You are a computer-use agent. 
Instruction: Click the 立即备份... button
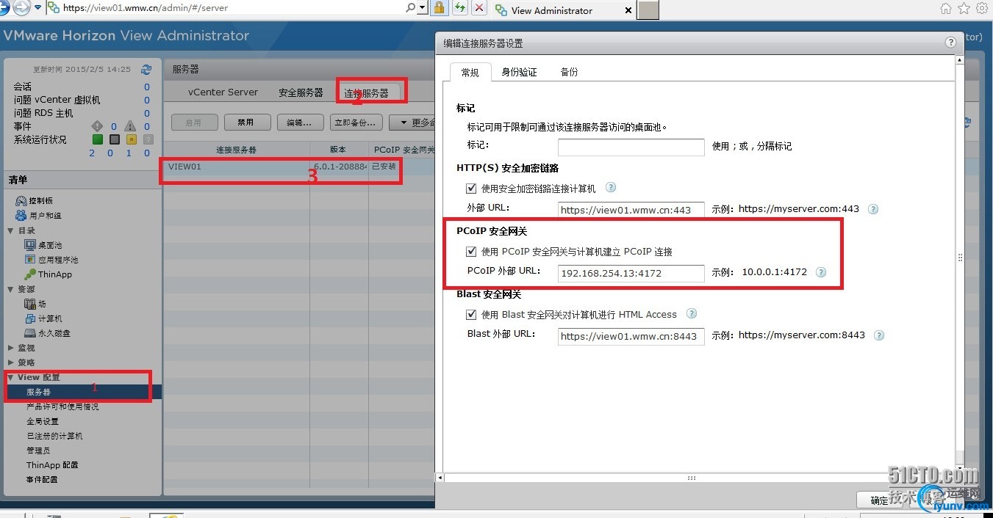[356, 123]
